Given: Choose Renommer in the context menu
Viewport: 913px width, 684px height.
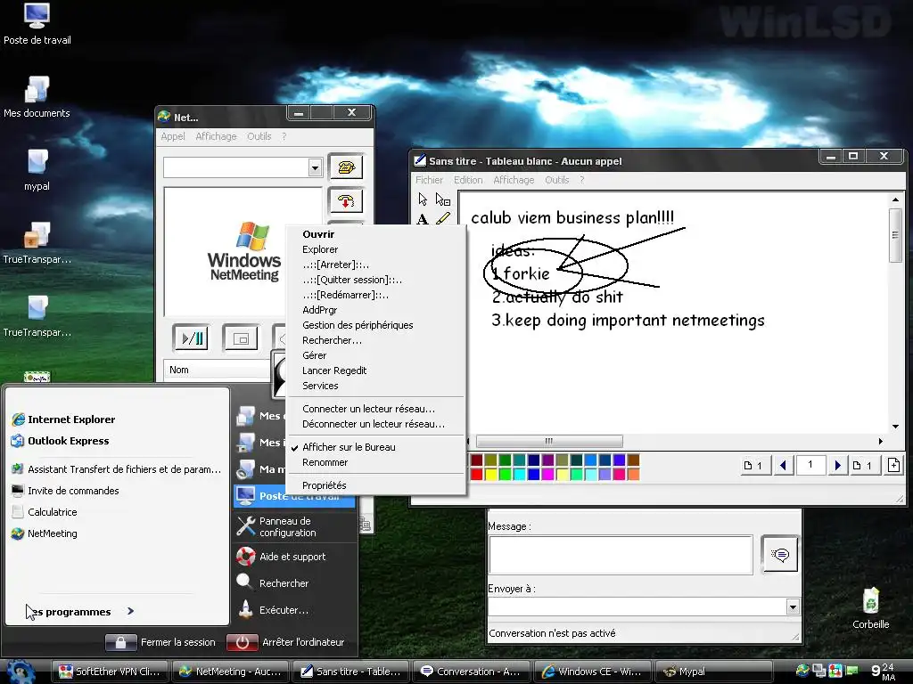Looking at the screenshot, I should (377, 462).
